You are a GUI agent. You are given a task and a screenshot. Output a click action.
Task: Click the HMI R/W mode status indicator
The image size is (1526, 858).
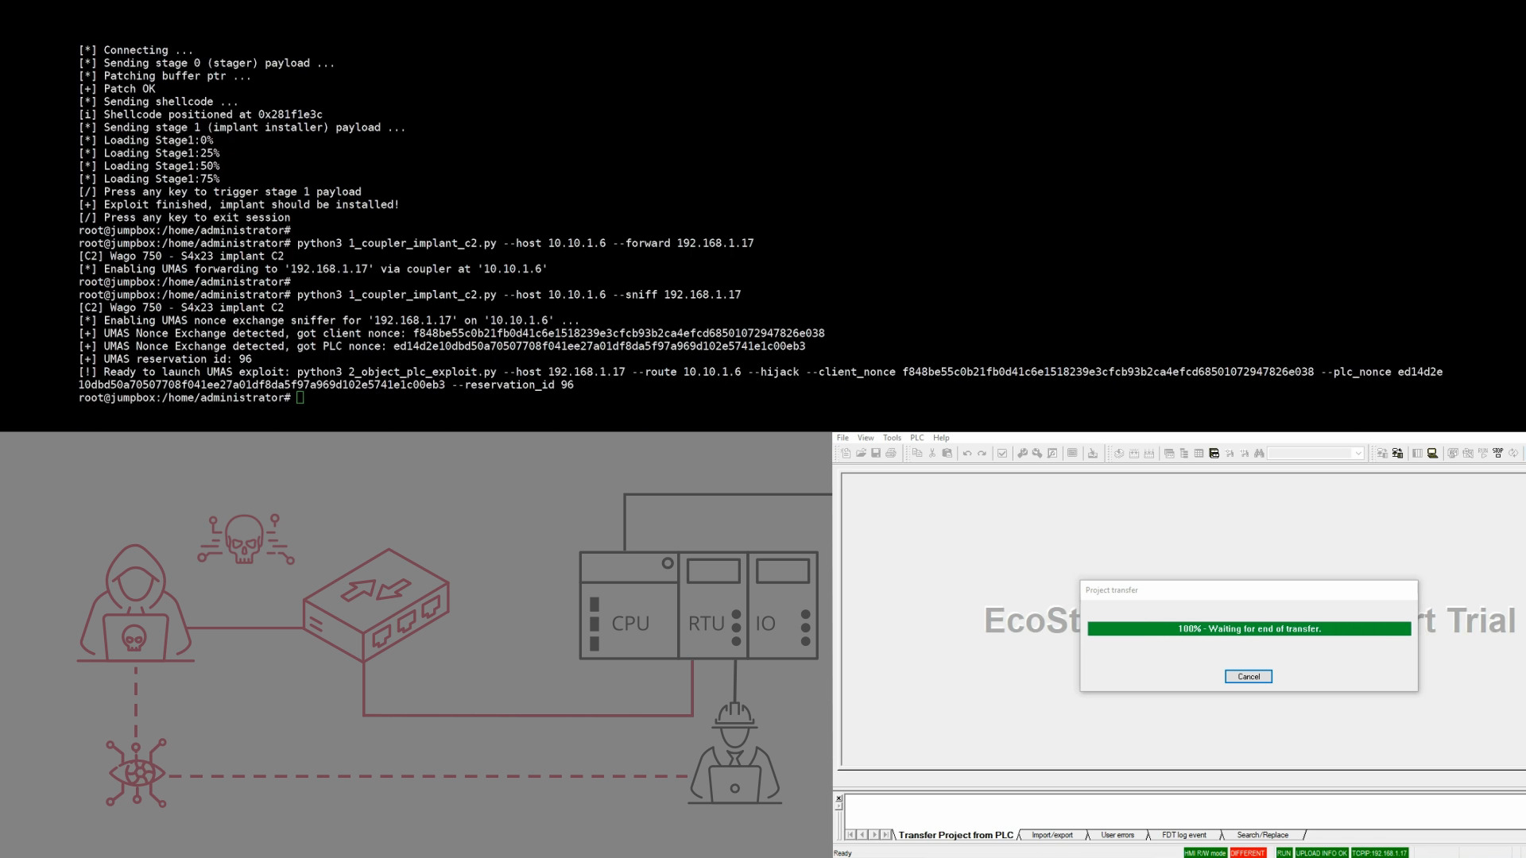click(1205, 853)
